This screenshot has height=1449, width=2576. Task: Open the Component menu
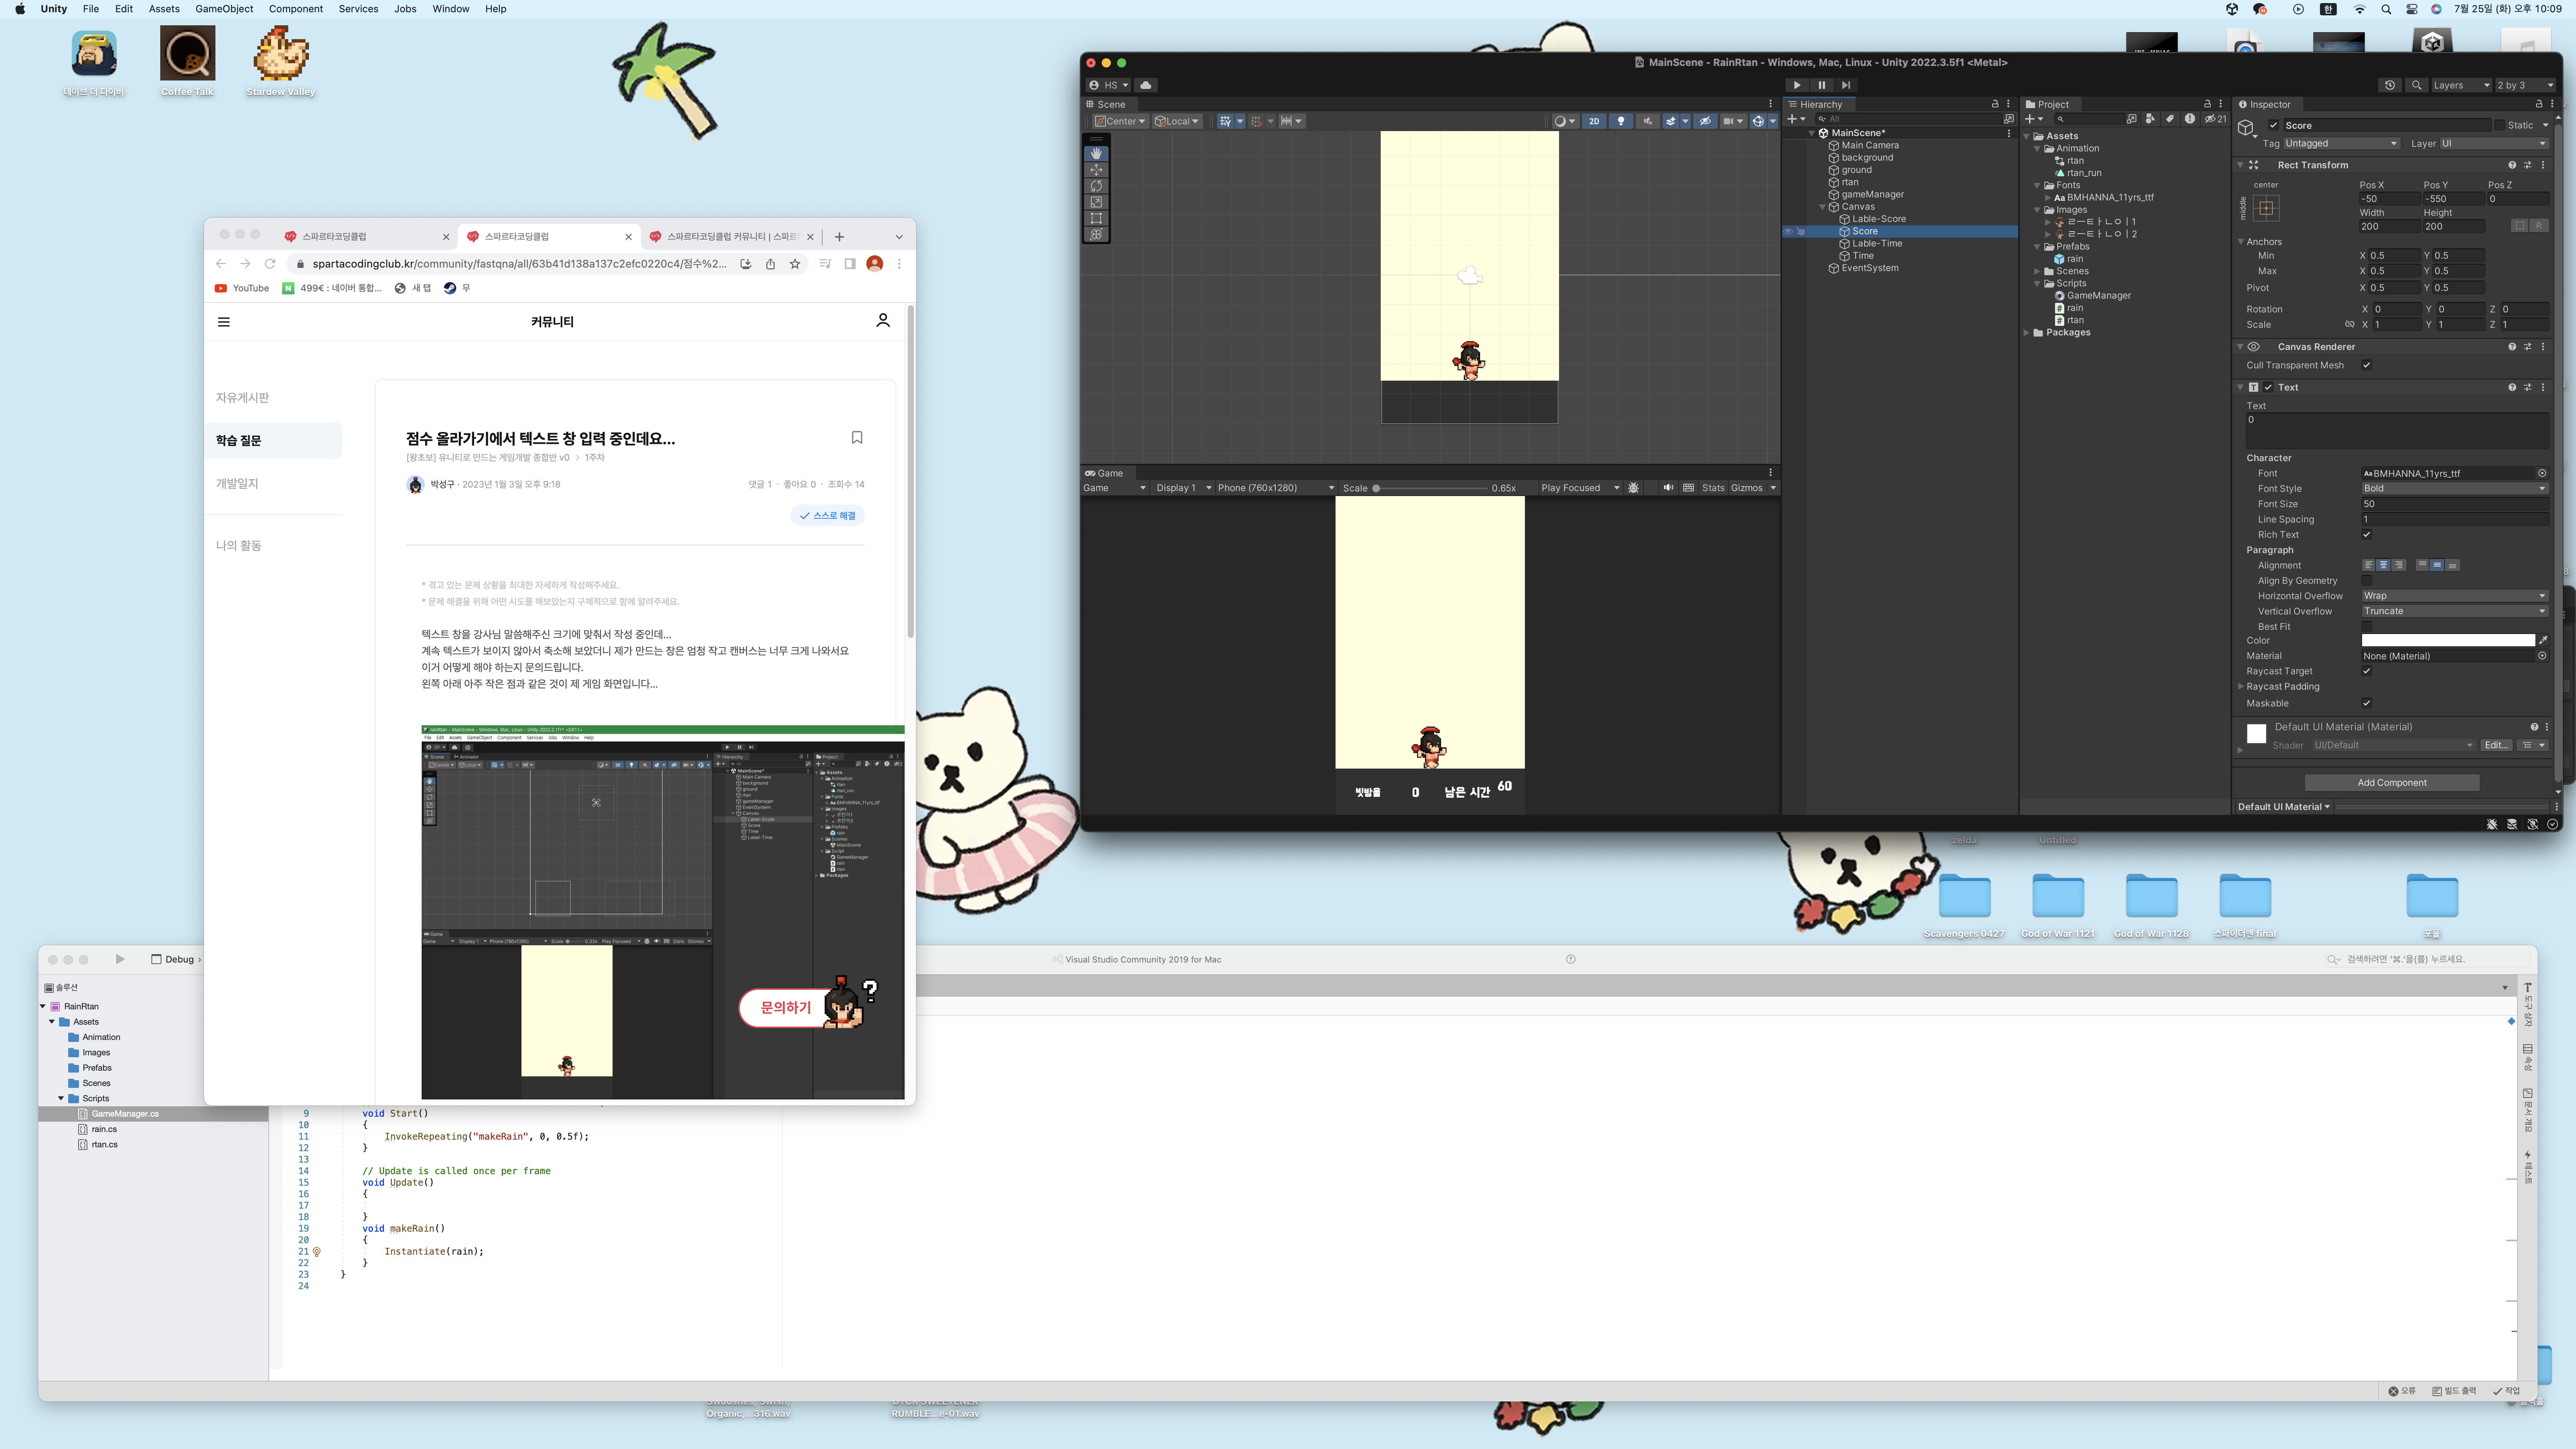[295, 9]
